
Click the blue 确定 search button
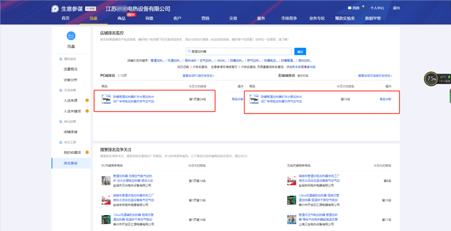click(300, 51)
